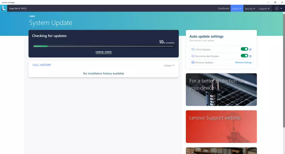Collapse the Full History section
Screen dimensions: 285x154
click(169, 65)
